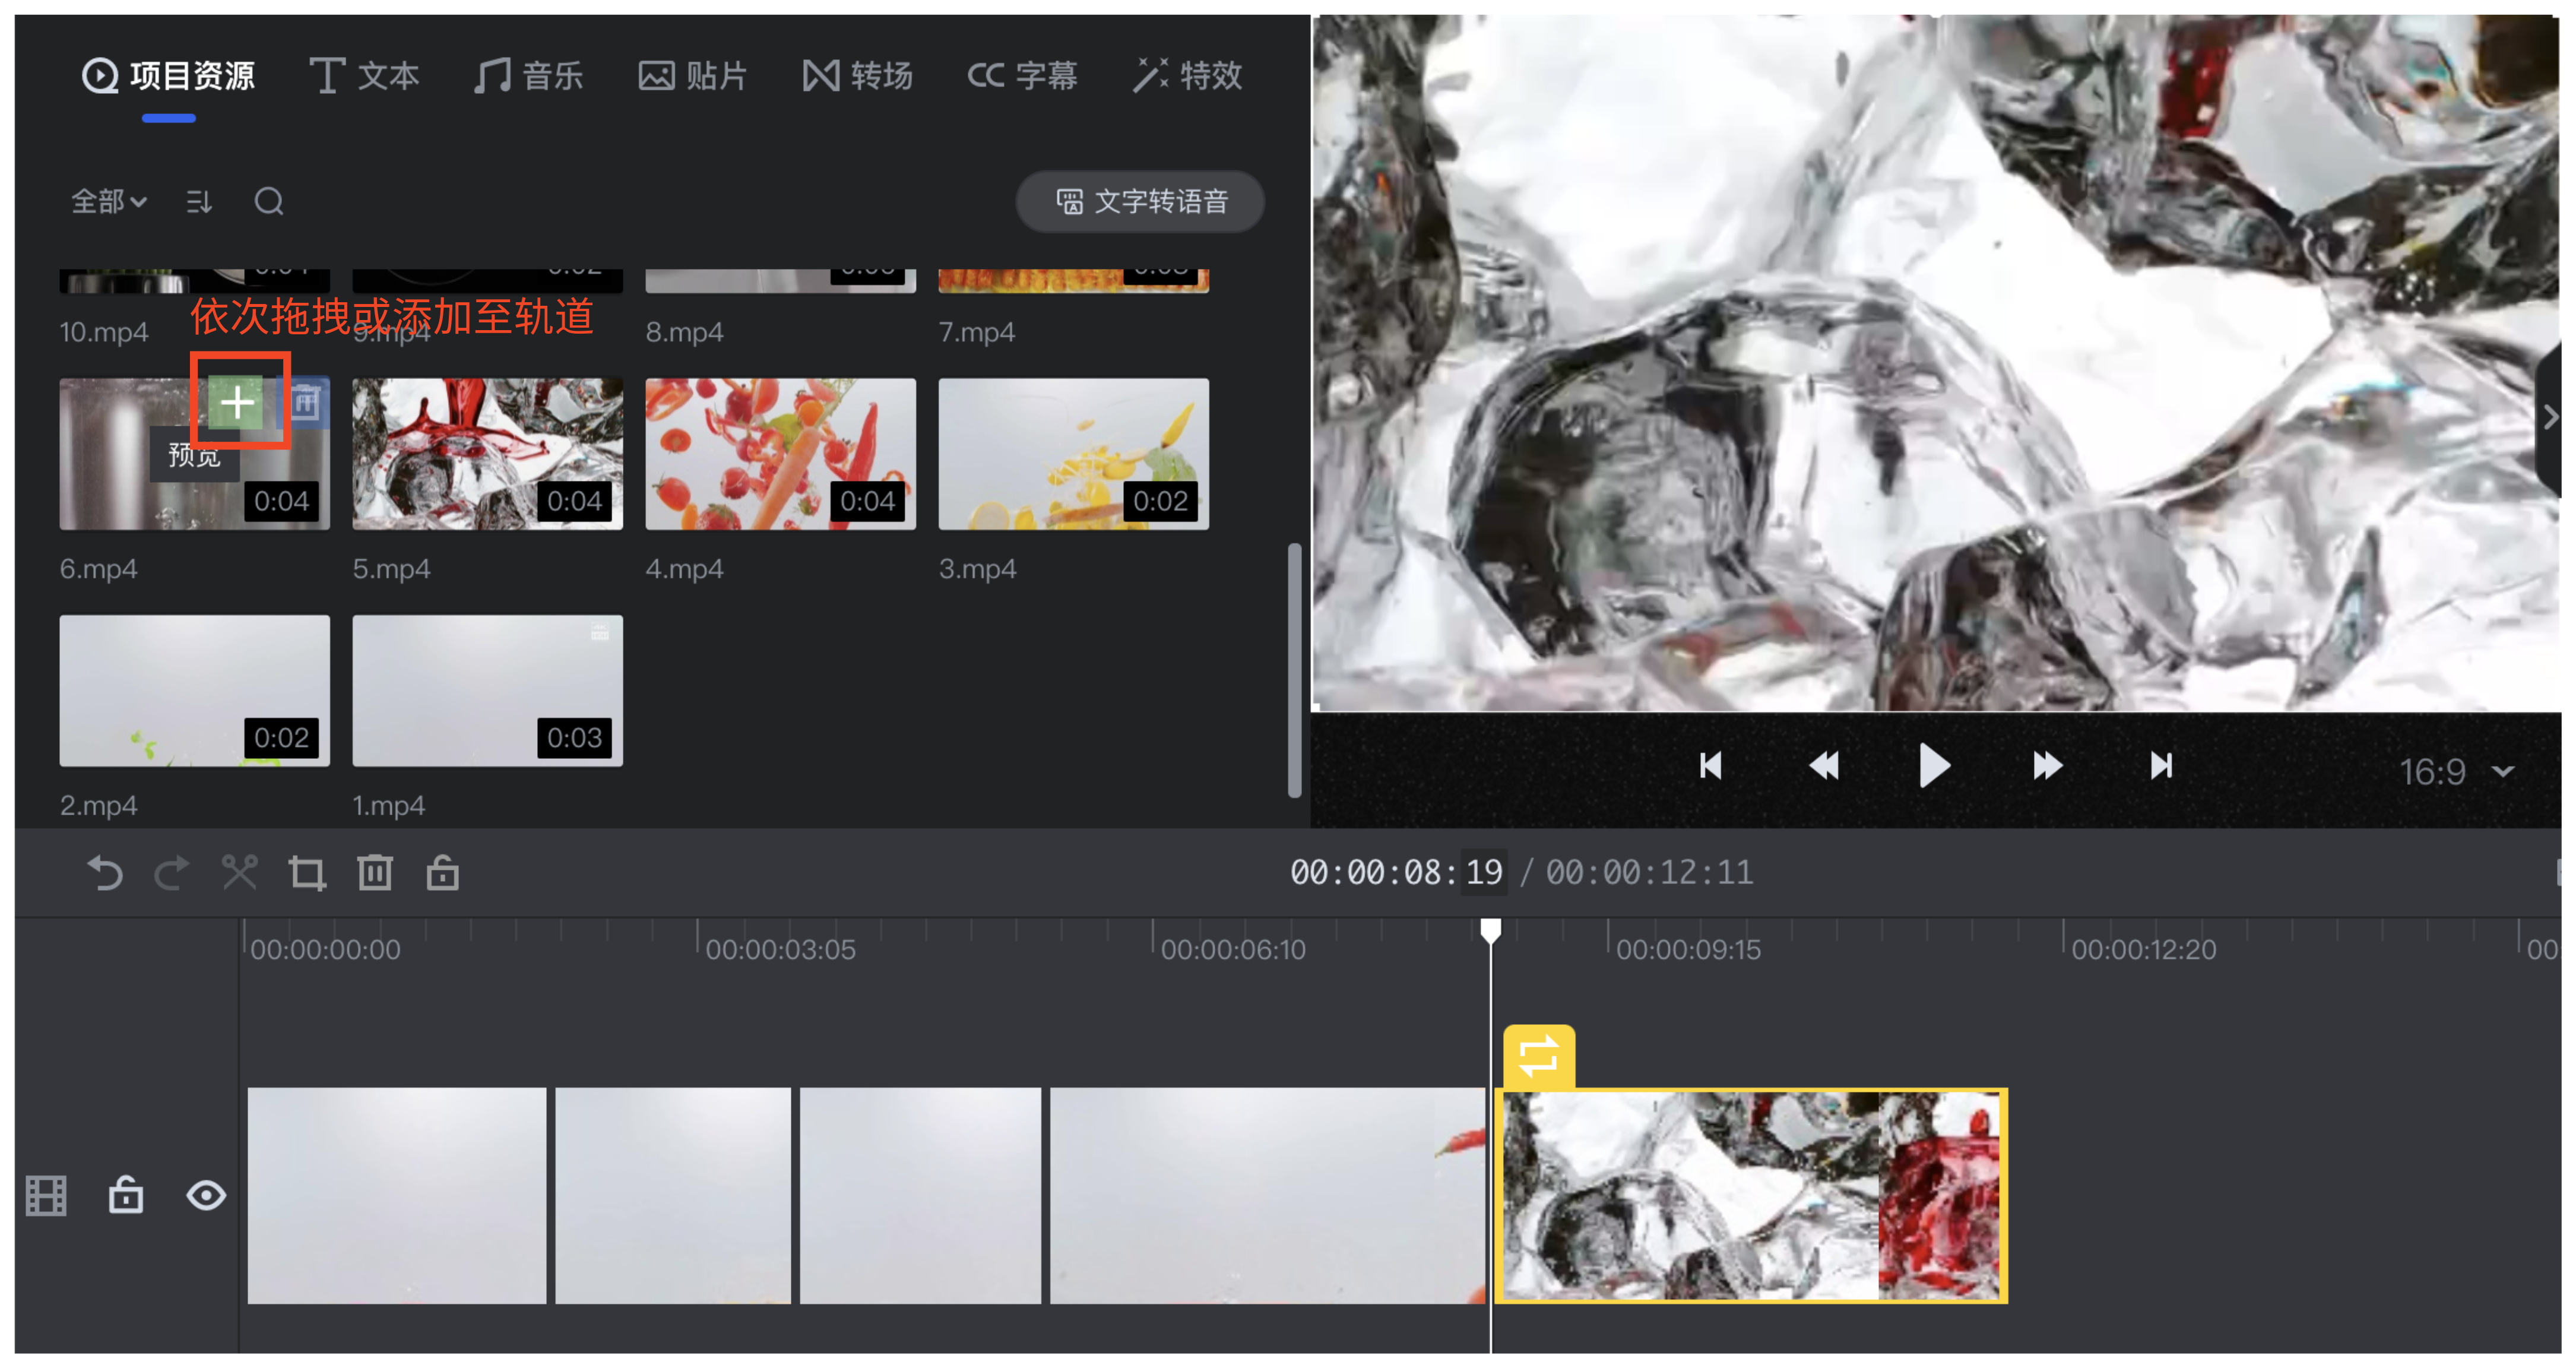This screenshot has height=1368, width=2576.
Task: Select the 5.mp4 thumbnail
Action: click(487, 453)
